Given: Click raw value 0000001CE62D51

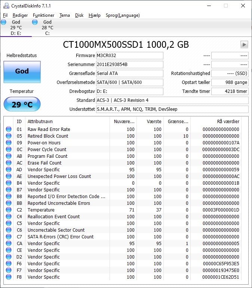Looking at the screenshot, I should pyautogui.click(x=221, y=277).
